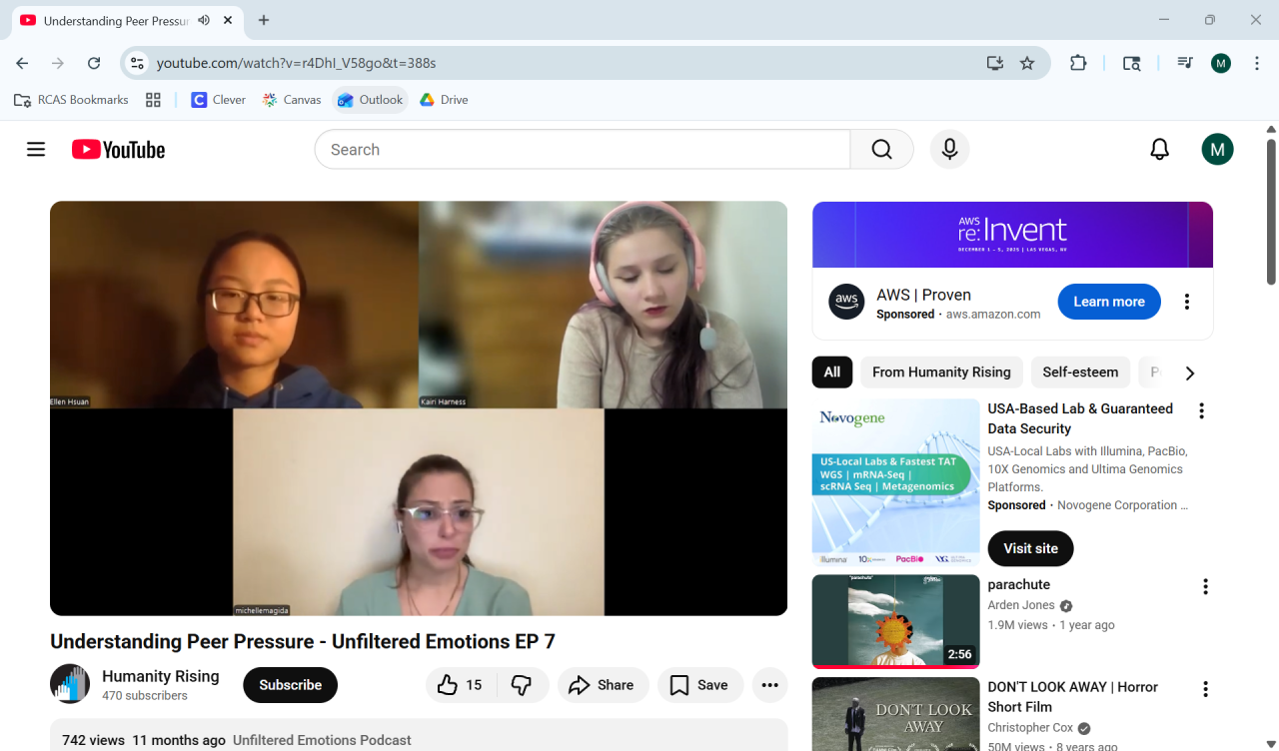Screen dimensions: 1279x751
Task: Open the YouTube hamburger guide menu
Action: click(x=36, y=150)
